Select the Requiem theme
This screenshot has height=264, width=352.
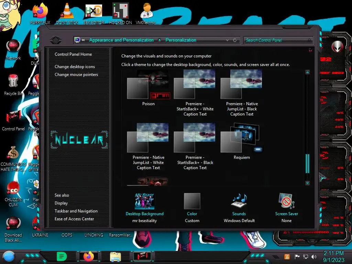(242, 141)
